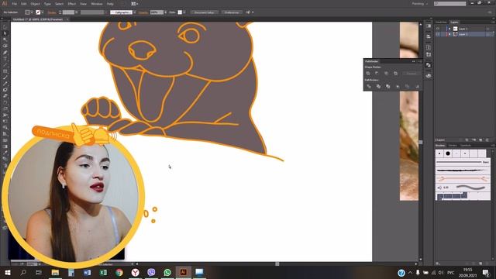This screenshot has height=279, width=496.
Task: Open Stroke color dropdown in control bar
Action: [43, 12]
